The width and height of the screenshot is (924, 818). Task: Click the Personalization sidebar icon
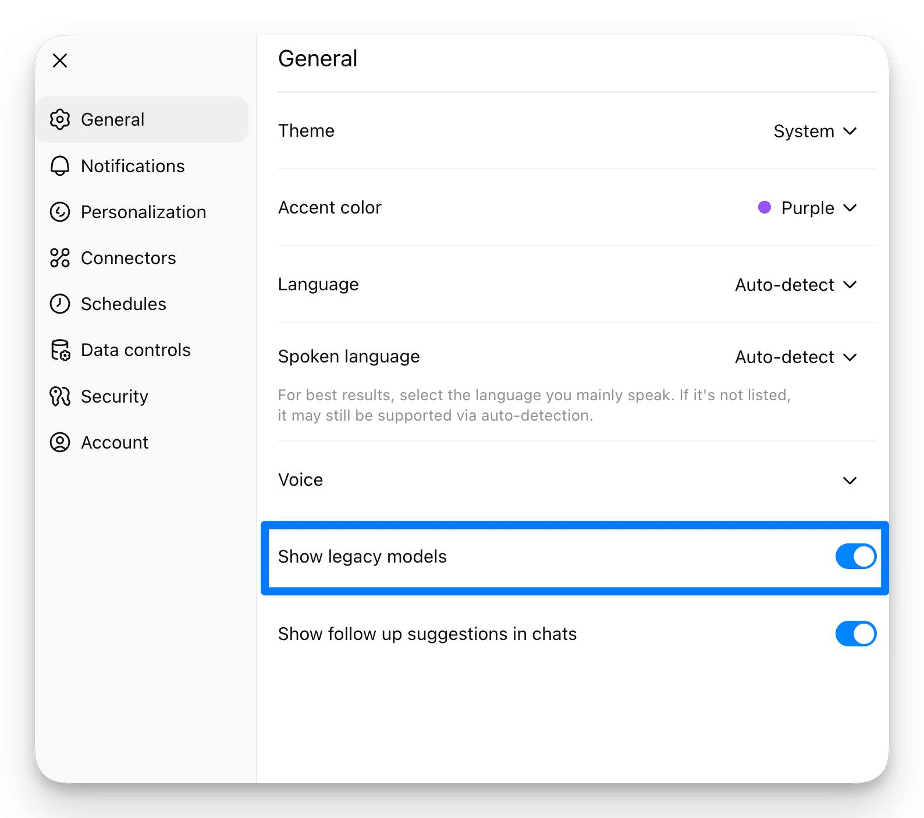[60, 212]
